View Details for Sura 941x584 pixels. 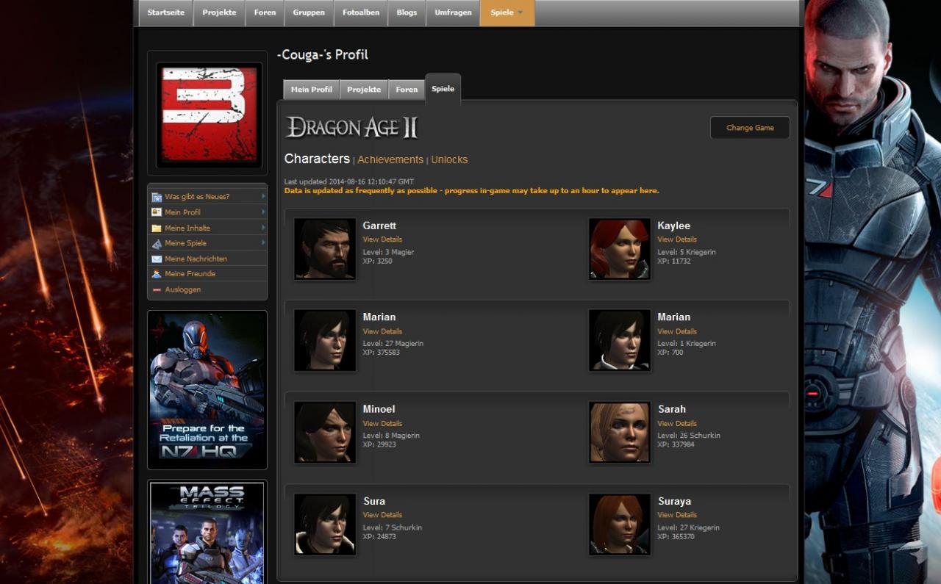pos(382,515)
